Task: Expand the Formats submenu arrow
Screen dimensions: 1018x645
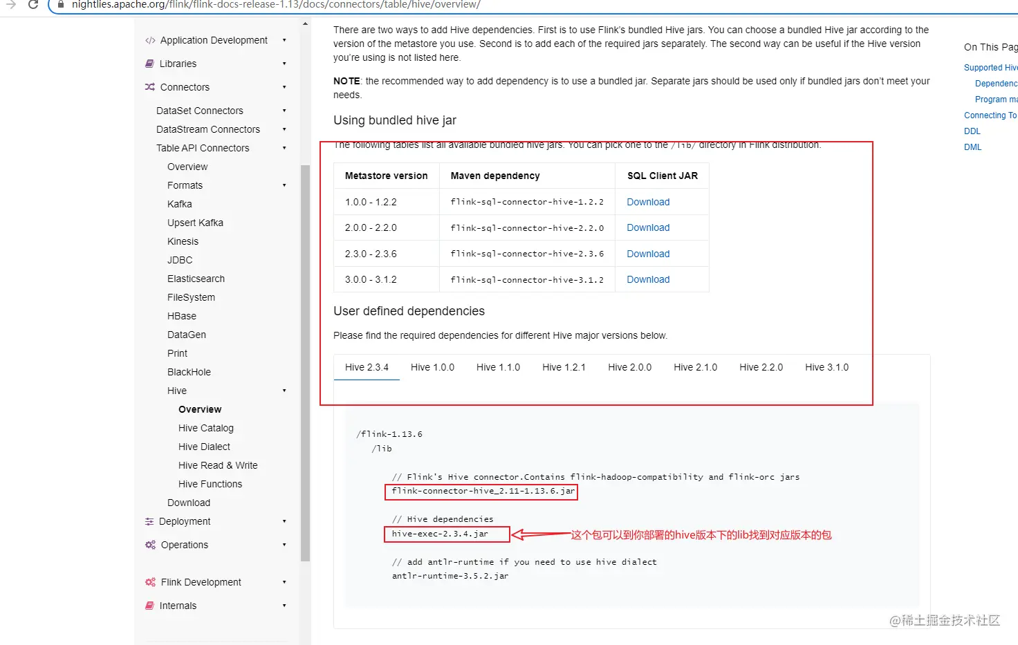Action: (x=284, y=185)
